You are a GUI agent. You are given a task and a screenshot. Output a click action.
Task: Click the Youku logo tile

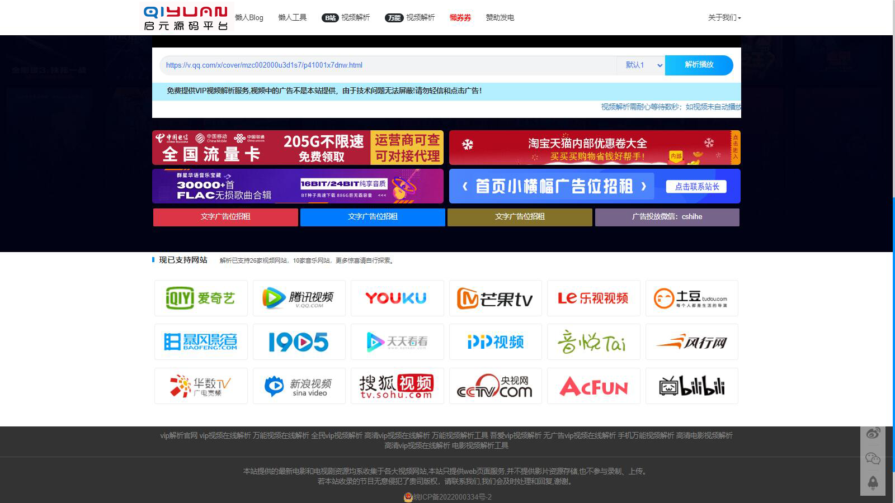click(397, 298)
